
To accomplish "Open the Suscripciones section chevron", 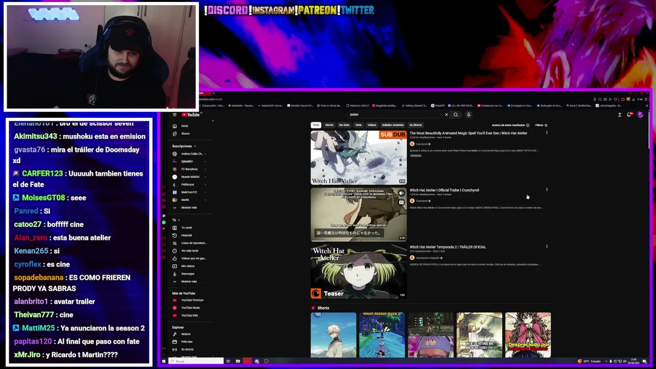I will pos(196,146).
